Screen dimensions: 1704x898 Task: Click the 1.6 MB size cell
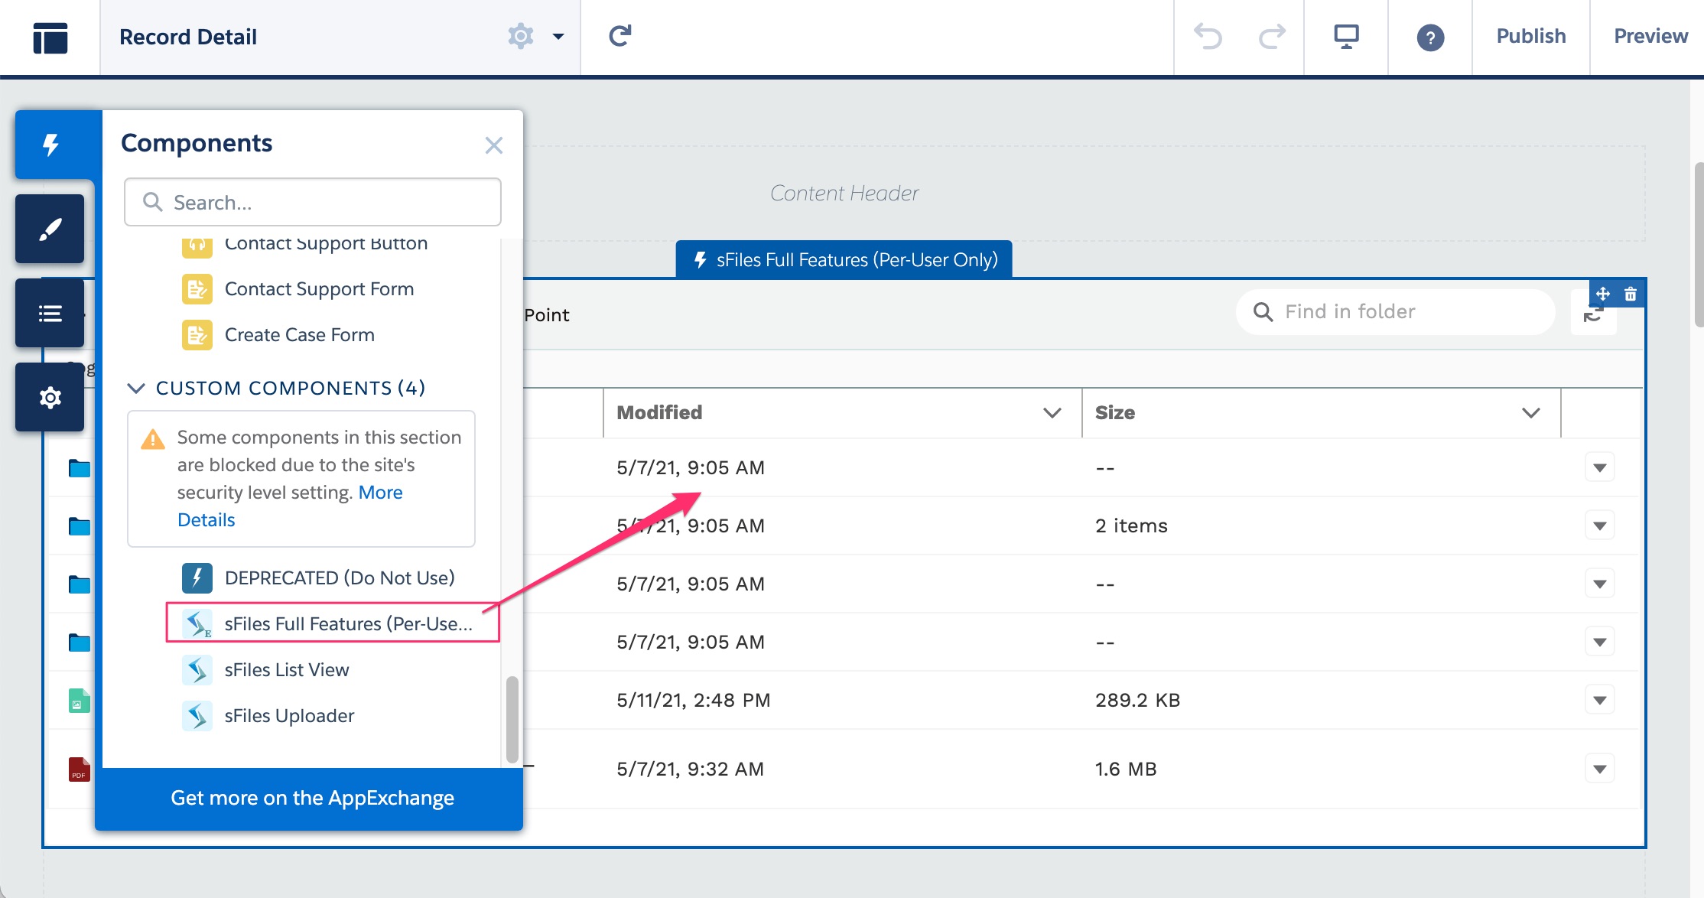[1126, 769]
